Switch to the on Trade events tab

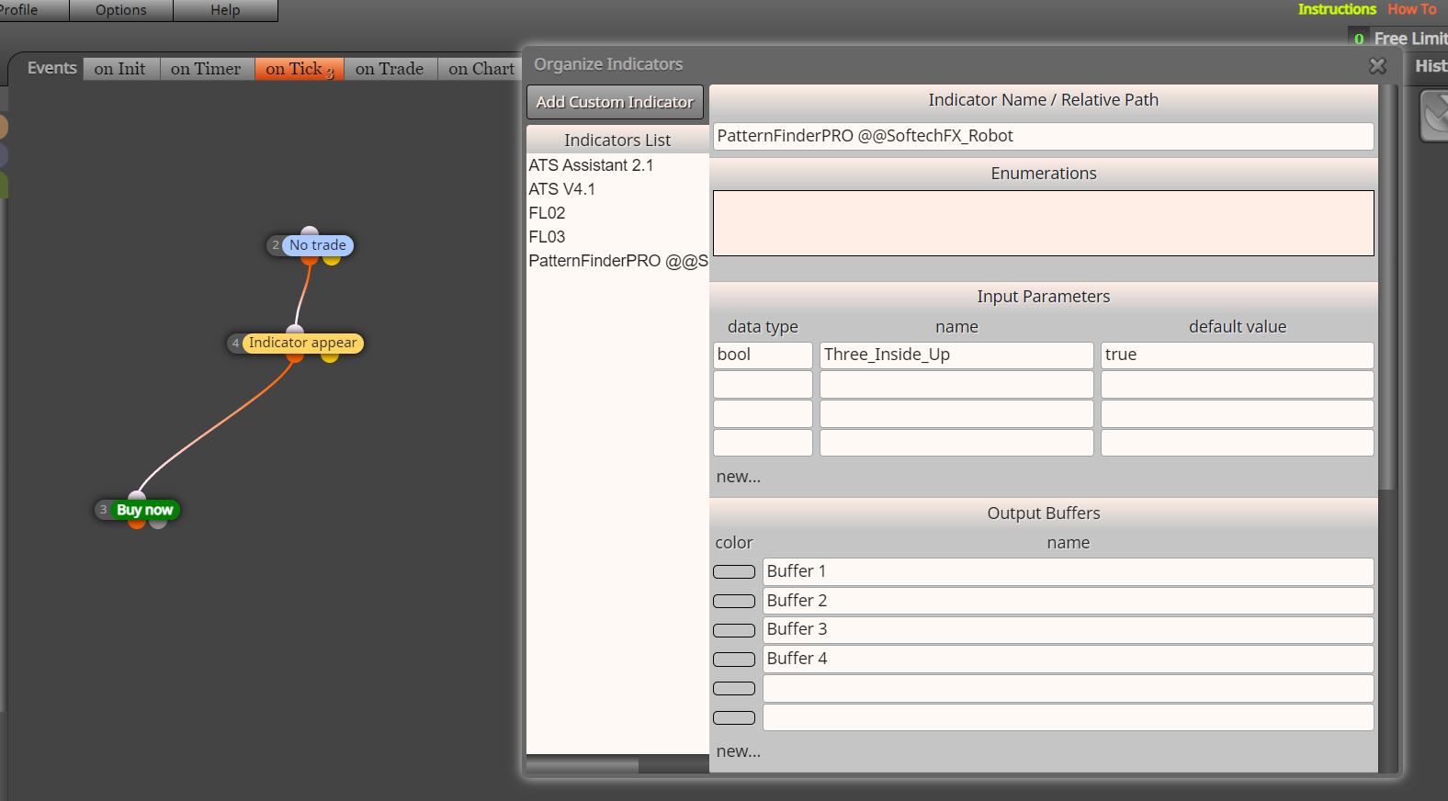point(390,69)
